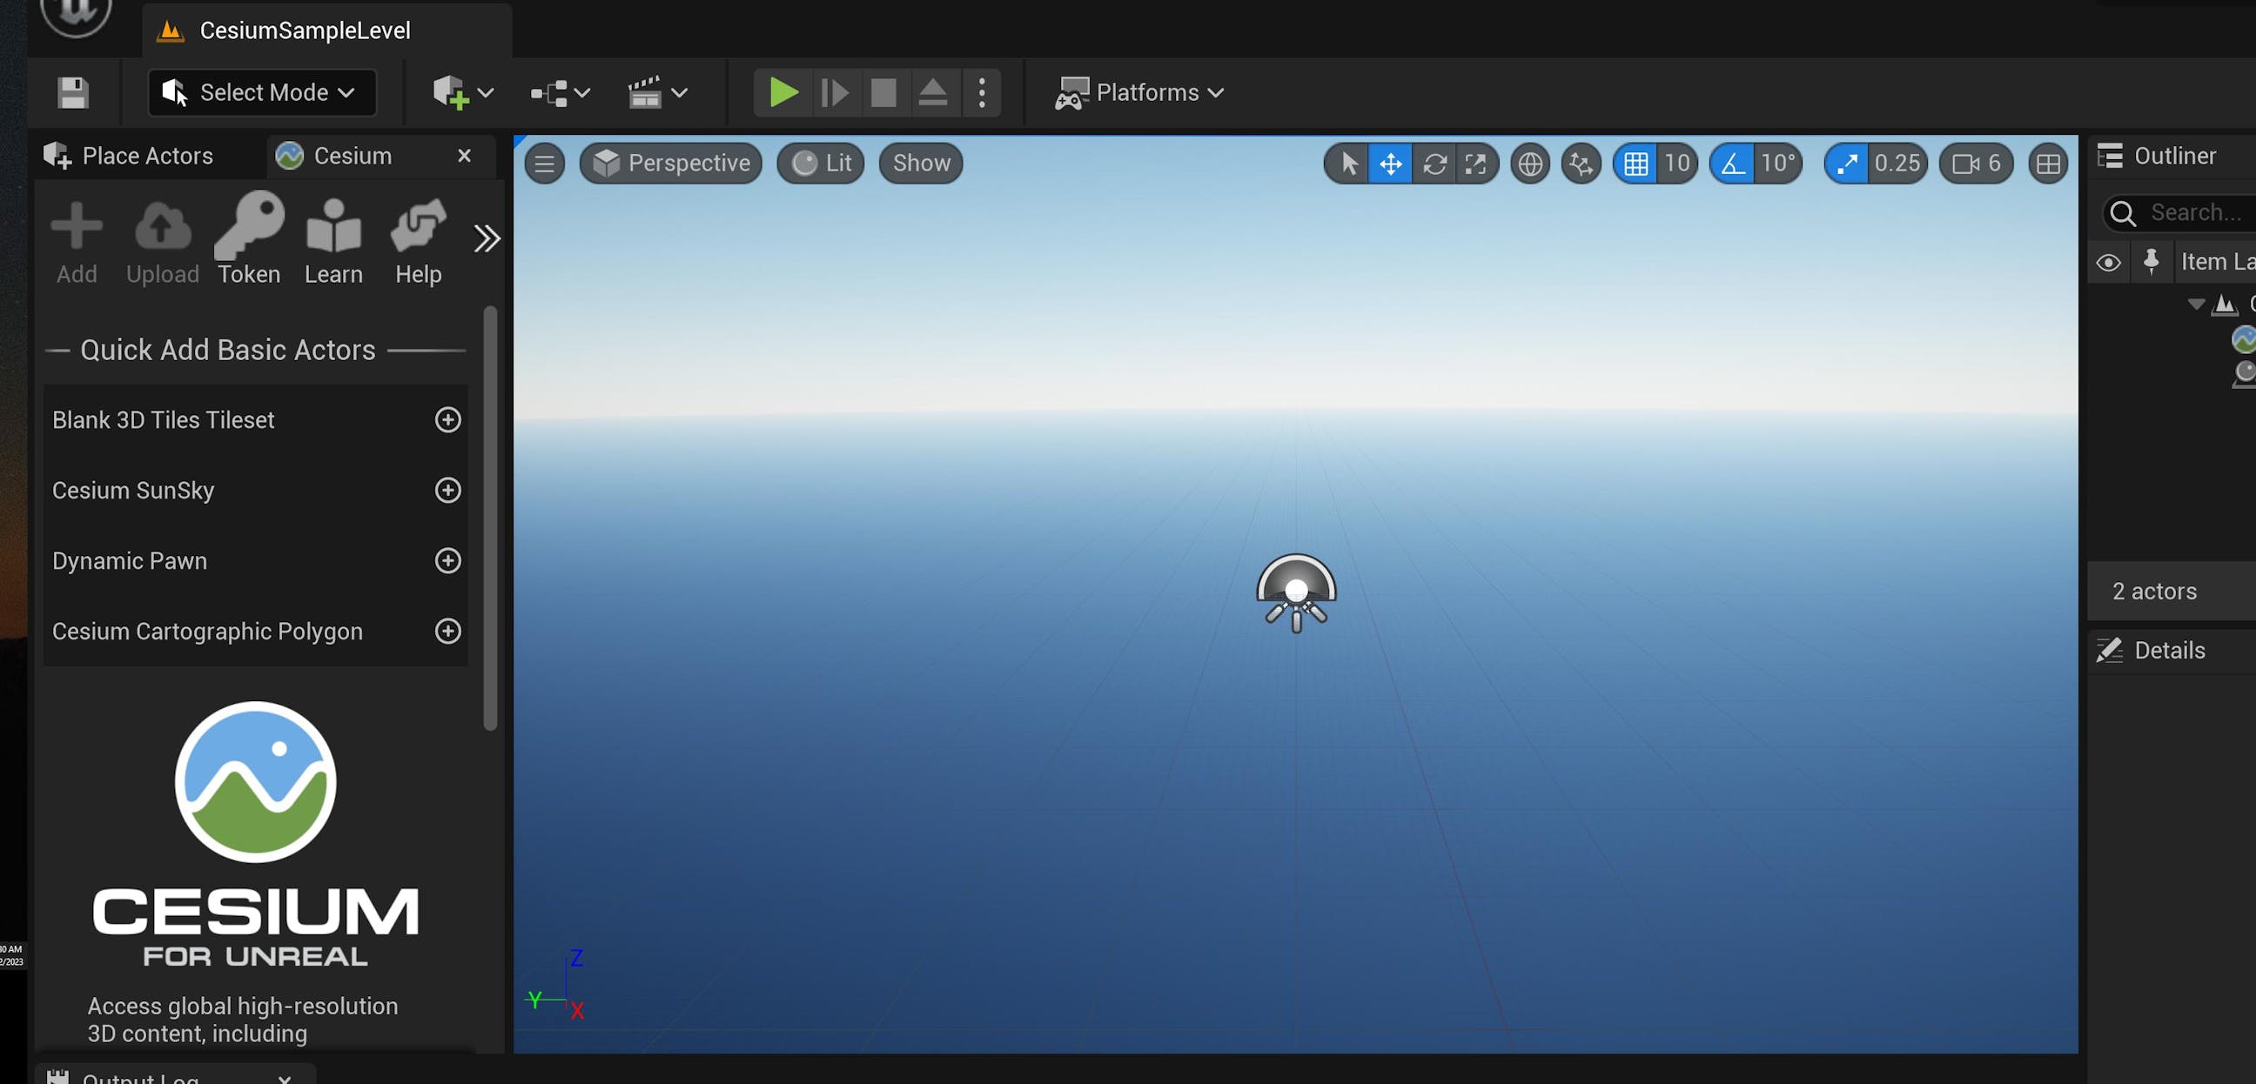
Task: Toggle surface snapping globe icon
Action: tap(1580, 163)
